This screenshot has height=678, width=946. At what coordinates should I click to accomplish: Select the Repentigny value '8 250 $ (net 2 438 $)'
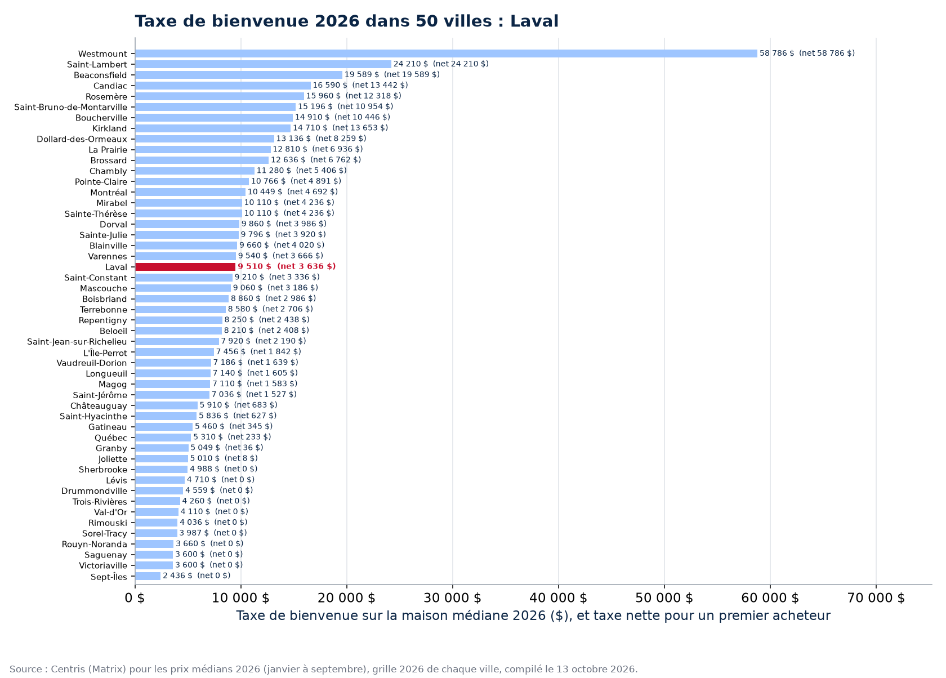point(267,320)
